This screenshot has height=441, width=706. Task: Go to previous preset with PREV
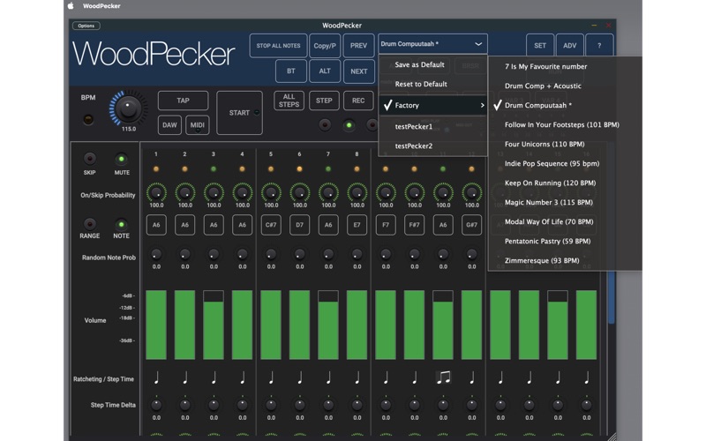point(358,46)
